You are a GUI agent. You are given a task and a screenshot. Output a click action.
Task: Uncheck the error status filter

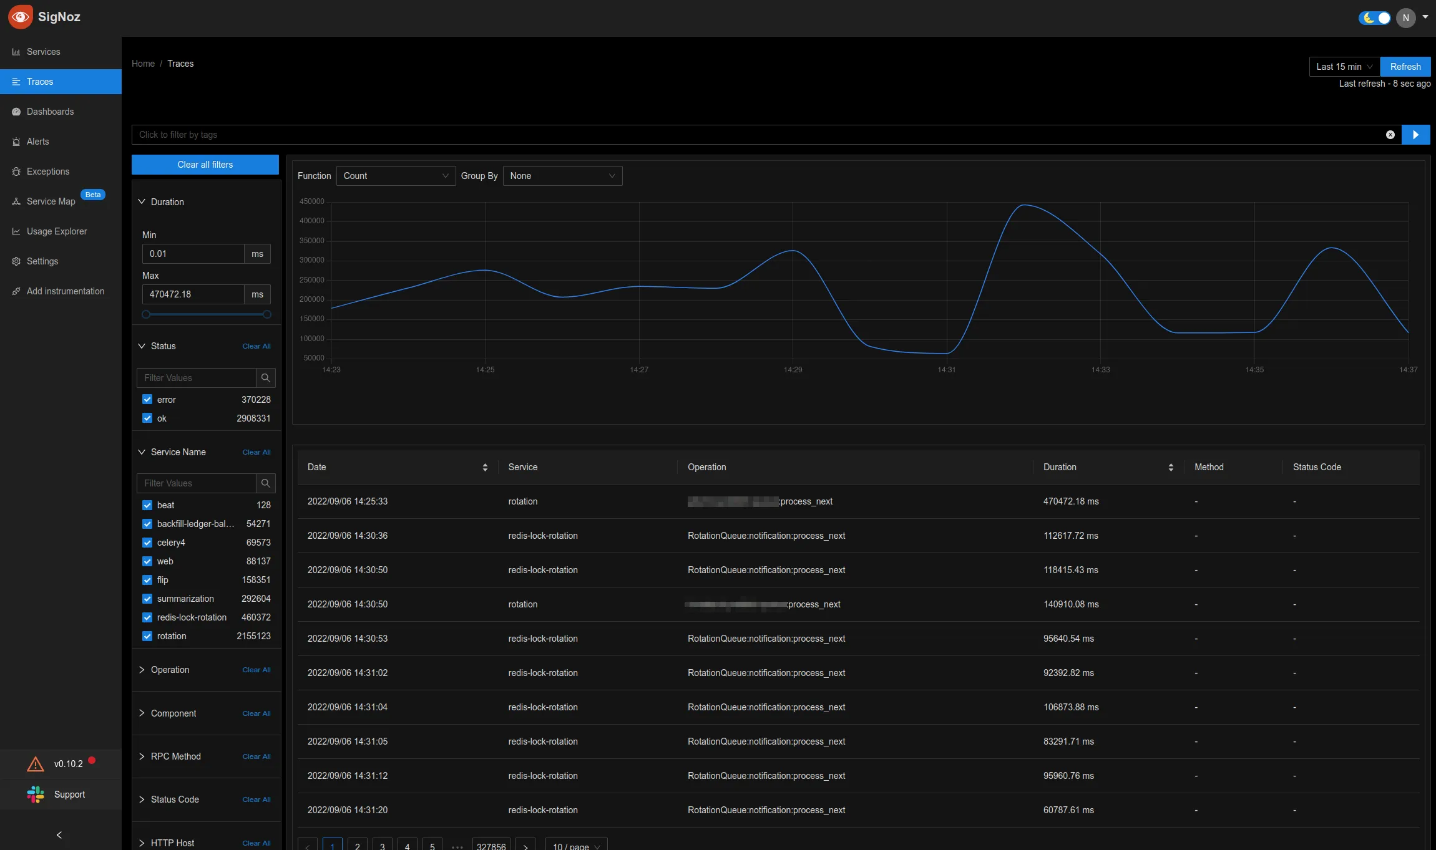[147, 399]
